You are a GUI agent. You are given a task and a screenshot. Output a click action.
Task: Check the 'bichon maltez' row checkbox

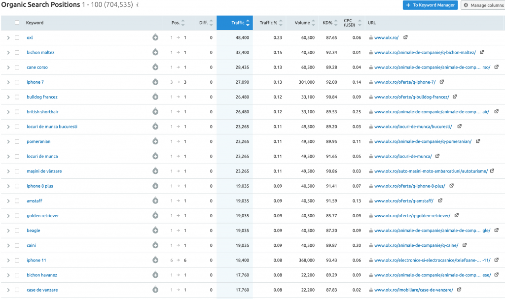pyautogui.click(x=17, y=53)
